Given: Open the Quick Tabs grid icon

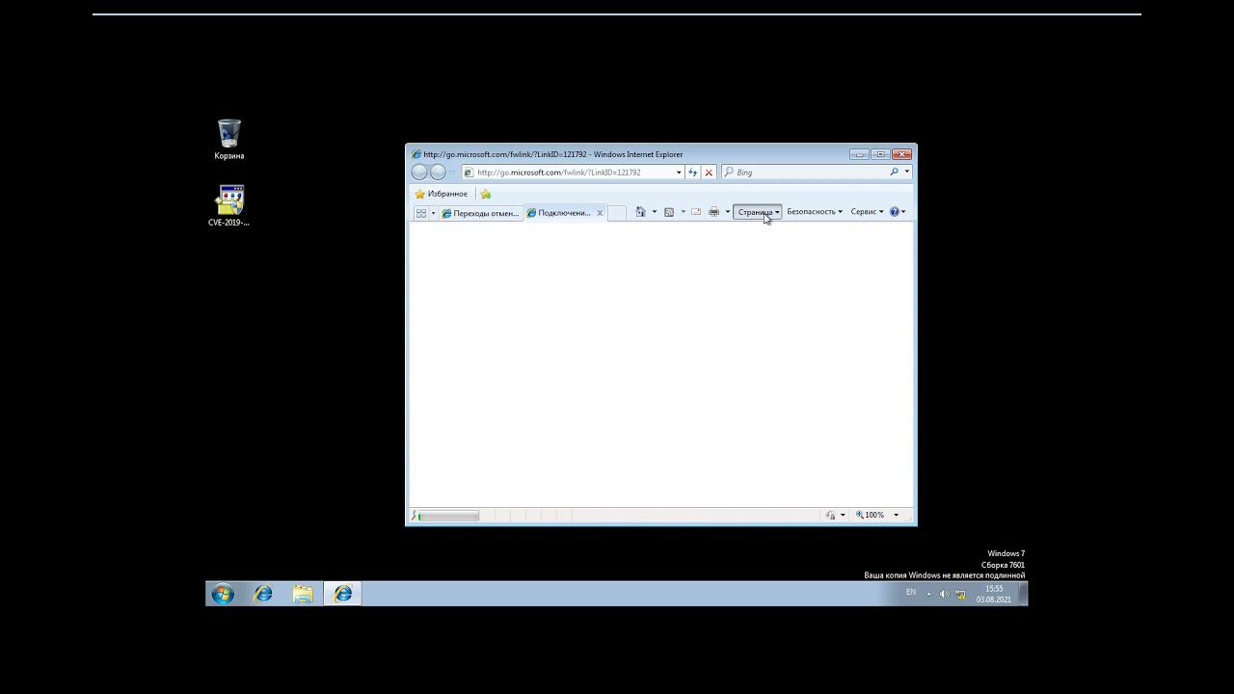Looking at the screenshot, I should (421, 213).
